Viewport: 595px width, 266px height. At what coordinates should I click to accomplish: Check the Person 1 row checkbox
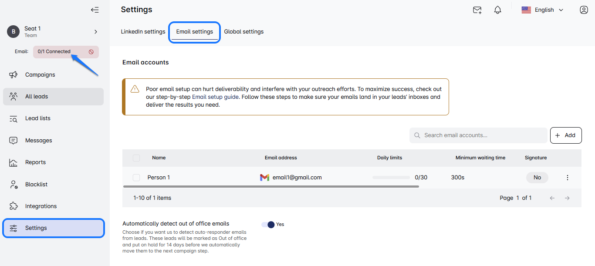[136, 178]
